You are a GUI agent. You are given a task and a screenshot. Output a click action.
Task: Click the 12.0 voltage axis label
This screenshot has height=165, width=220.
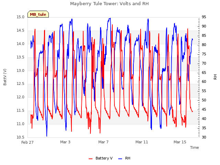pos(21,97)
